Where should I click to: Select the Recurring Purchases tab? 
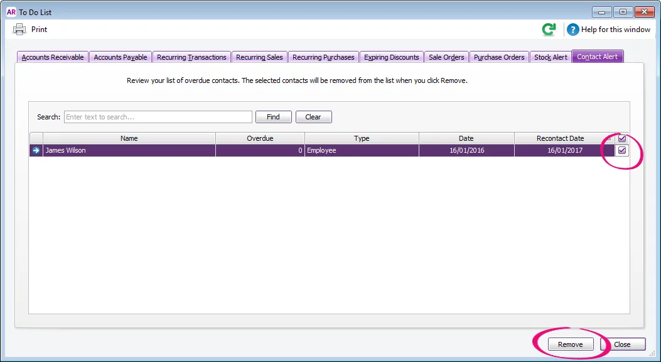[323, 57]
